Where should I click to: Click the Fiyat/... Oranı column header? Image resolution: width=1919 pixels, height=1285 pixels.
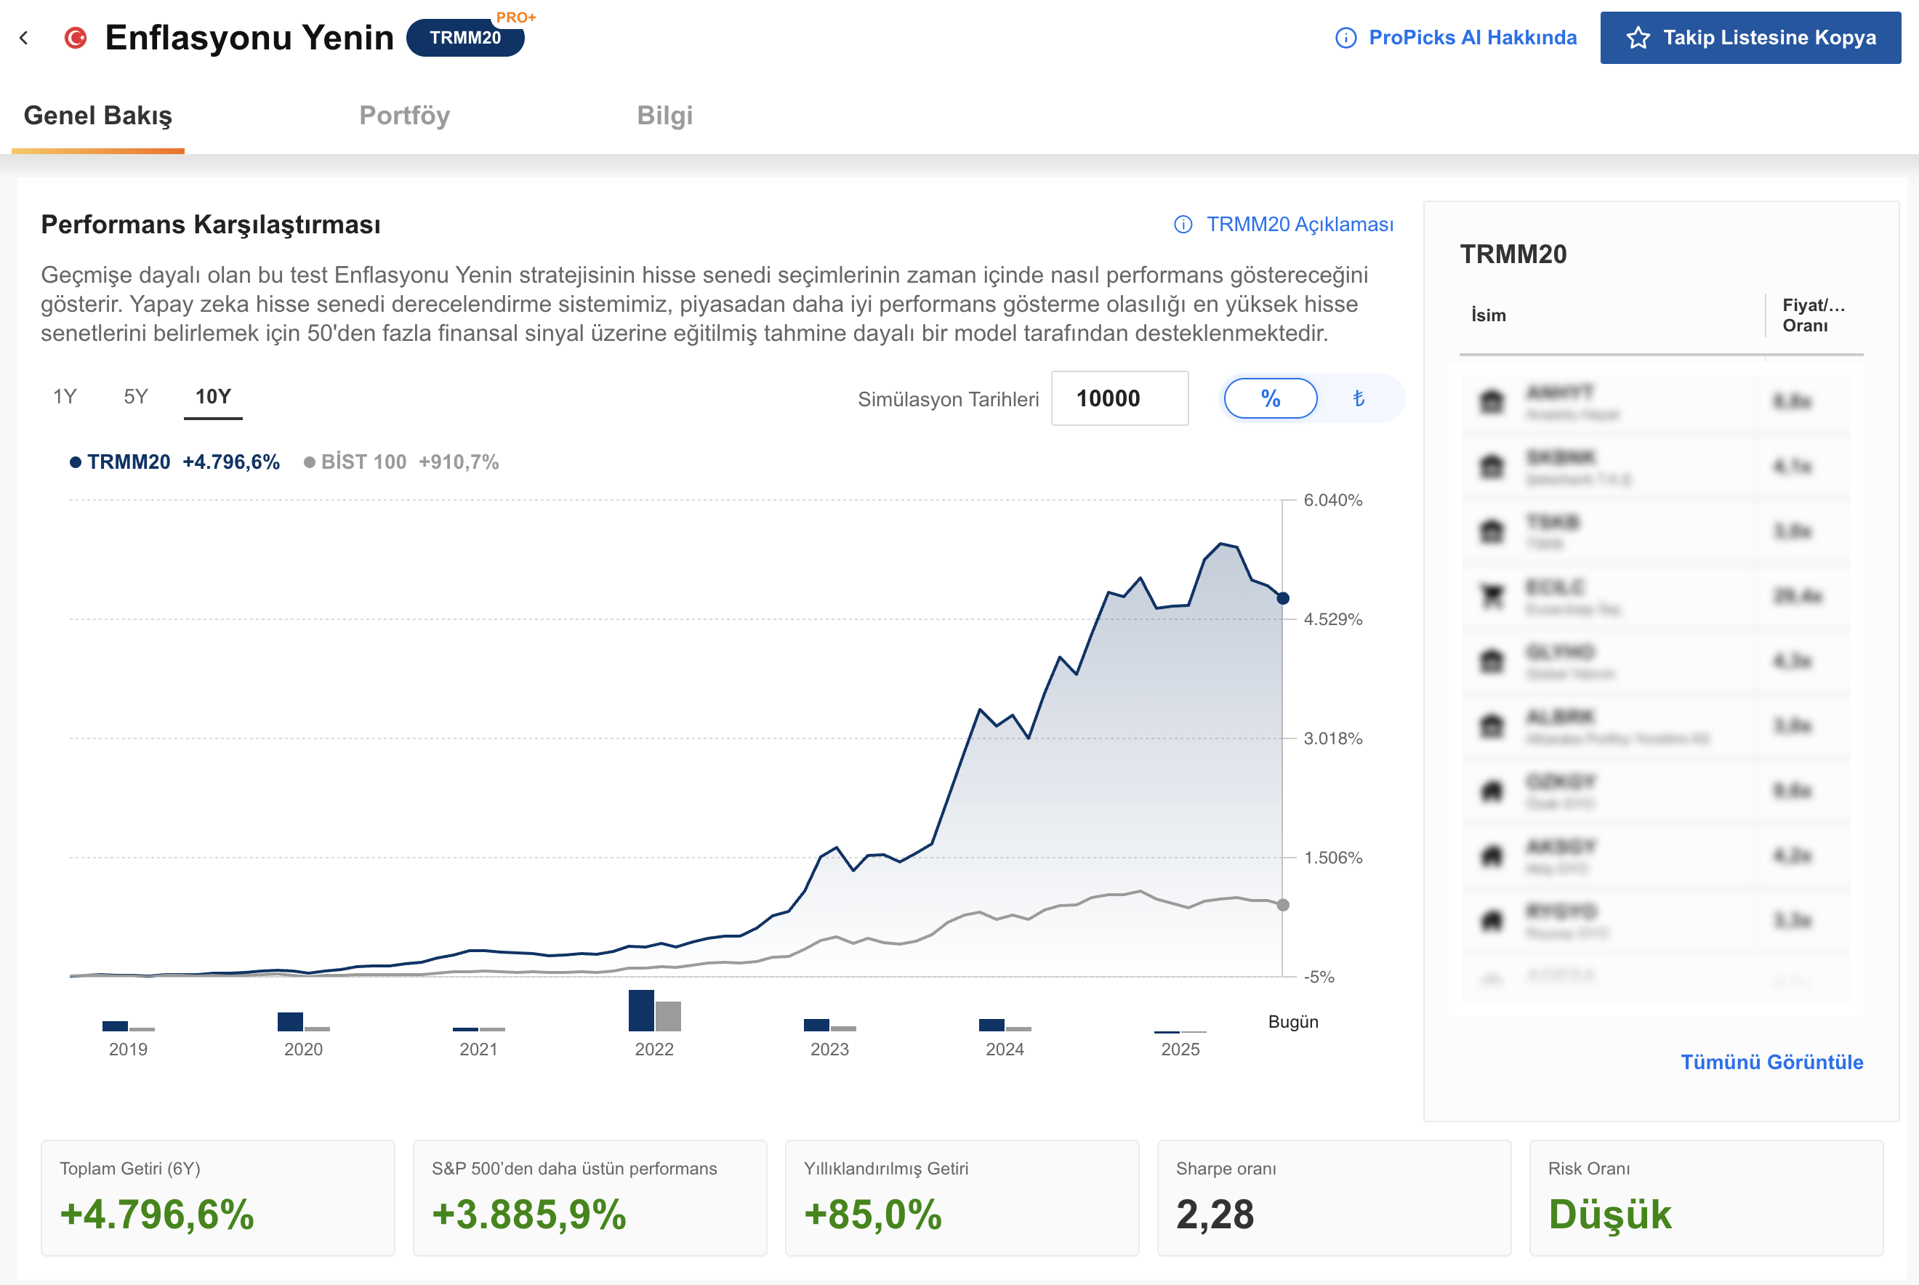coord(1814,315)
